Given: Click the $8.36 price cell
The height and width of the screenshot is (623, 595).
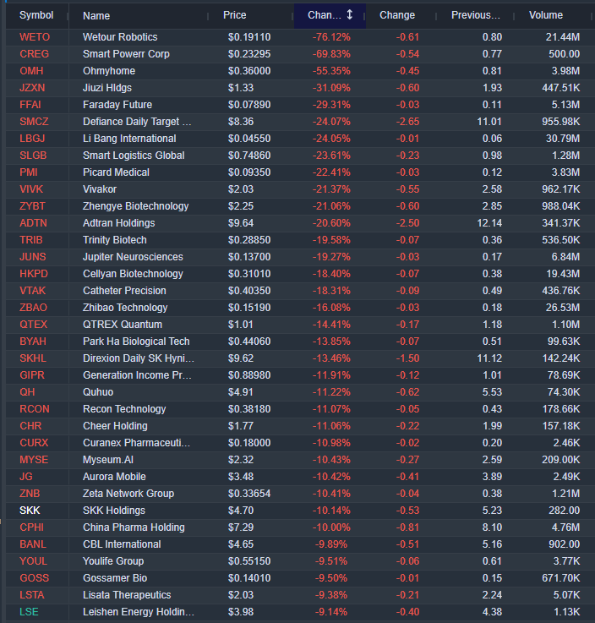Looking at the screenshot, I should tap(240, 122).
